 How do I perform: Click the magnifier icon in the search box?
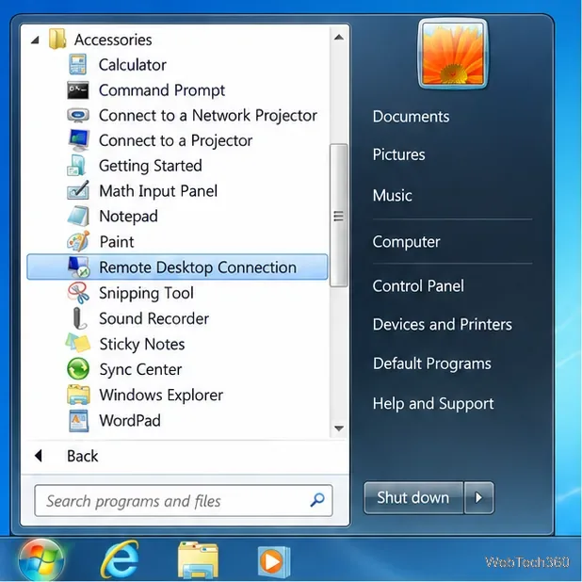click(317, 500)
